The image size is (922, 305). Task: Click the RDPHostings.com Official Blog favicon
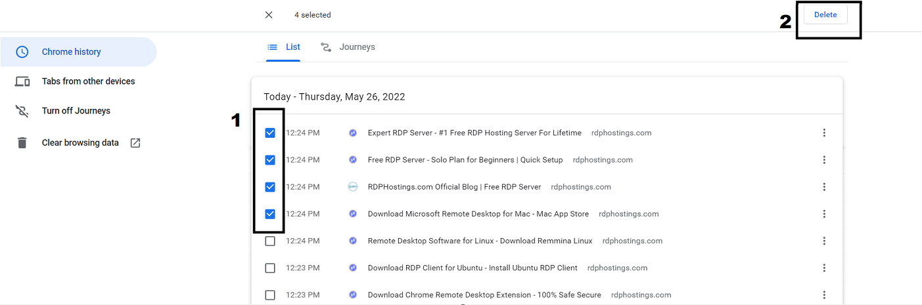[x=353, y=187]
